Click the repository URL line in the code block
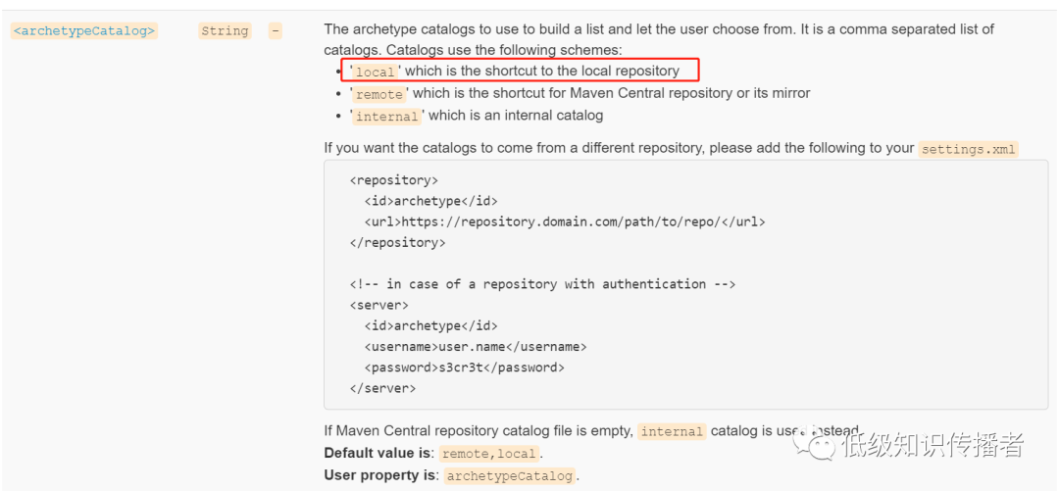 coord(565,221)
